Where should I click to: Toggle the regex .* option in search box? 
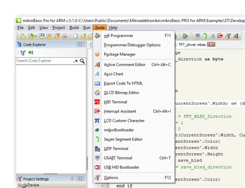coord(75,61)
